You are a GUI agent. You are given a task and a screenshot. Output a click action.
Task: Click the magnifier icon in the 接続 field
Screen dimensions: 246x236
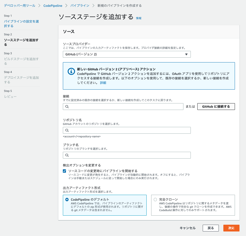[67, 107]
